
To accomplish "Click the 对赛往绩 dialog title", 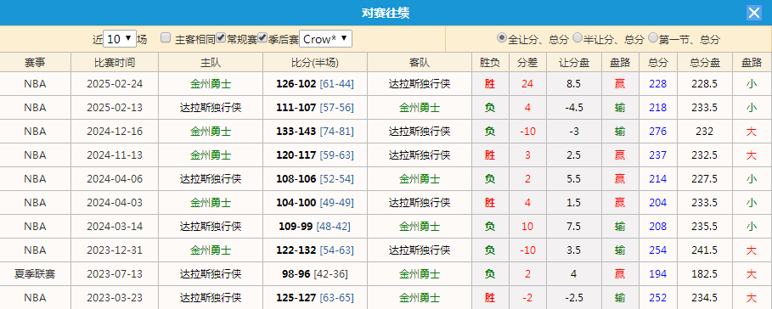I will (386, 13).
